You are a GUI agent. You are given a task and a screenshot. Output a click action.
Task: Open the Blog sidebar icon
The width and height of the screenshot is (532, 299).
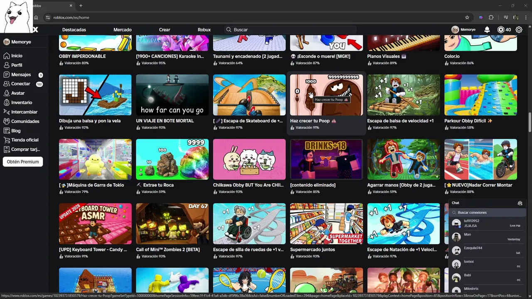click(6, 130)
